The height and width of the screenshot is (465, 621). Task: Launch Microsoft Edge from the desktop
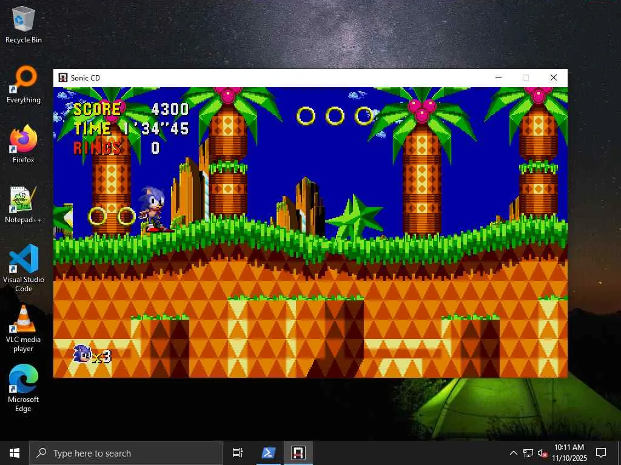point(24,388)
